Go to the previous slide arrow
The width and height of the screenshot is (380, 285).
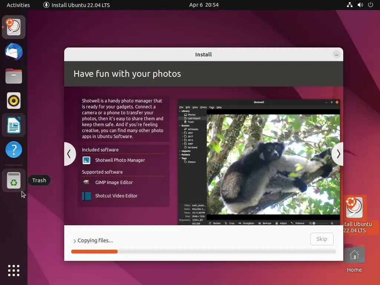click(69, 154)
